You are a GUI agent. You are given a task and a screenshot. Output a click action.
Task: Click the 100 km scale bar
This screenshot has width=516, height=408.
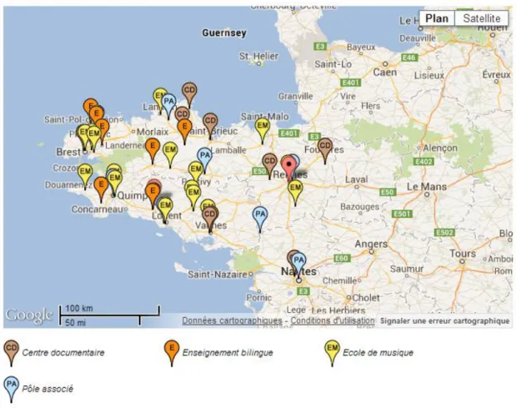109,312
